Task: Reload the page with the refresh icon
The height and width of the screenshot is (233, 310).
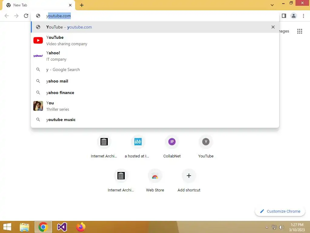Action: point(26,16)
